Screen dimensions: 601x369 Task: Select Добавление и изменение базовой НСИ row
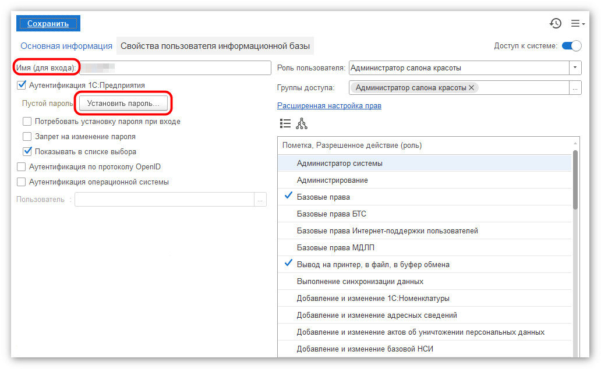[x=425, y=349]
